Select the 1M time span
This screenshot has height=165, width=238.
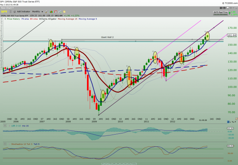(x=122, y=164)
